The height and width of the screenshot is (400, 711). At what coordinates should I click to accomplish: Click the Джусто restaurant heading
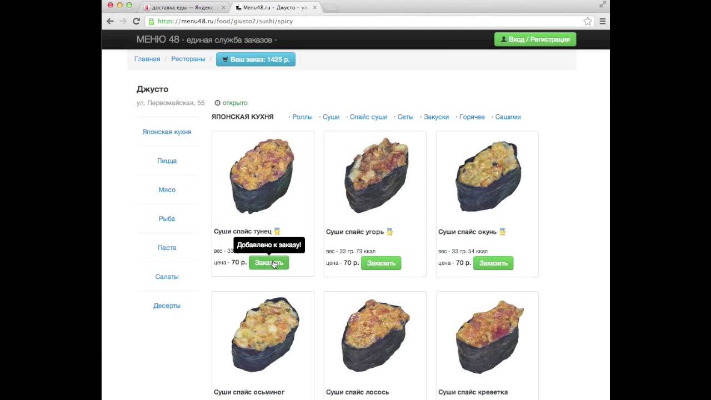click(152, 89)
